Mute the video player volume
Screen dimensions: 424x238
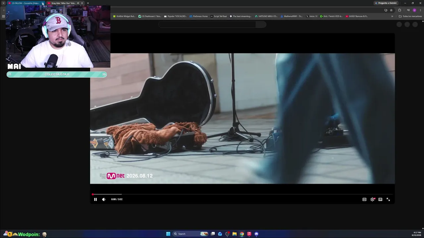104,199
